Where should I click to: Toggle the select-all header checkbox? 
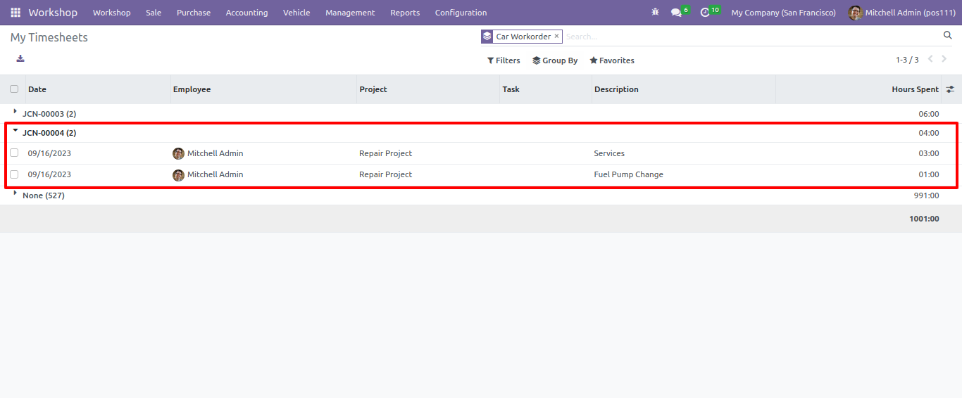[x=14, y=89]
